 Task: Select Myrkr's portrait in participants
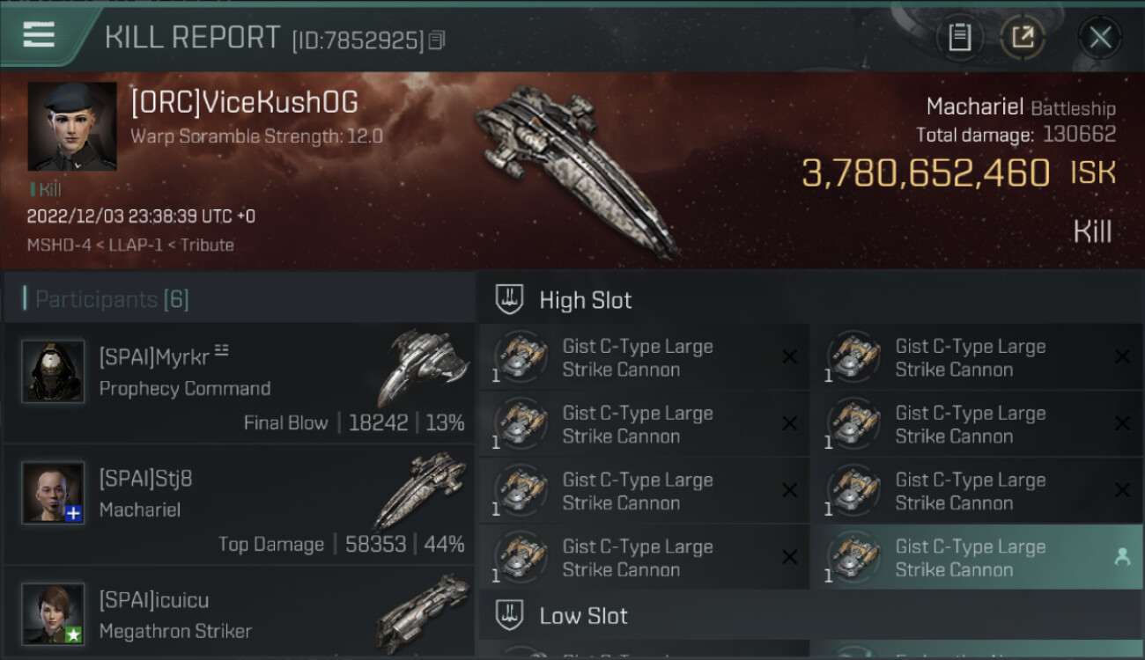53,371
